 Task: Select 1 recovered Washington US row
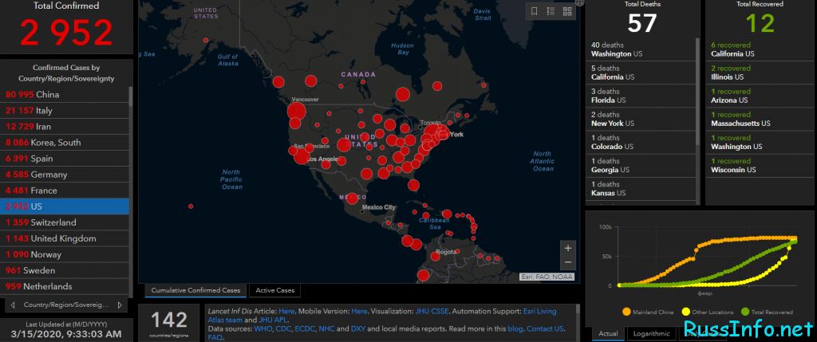point(760,142)
